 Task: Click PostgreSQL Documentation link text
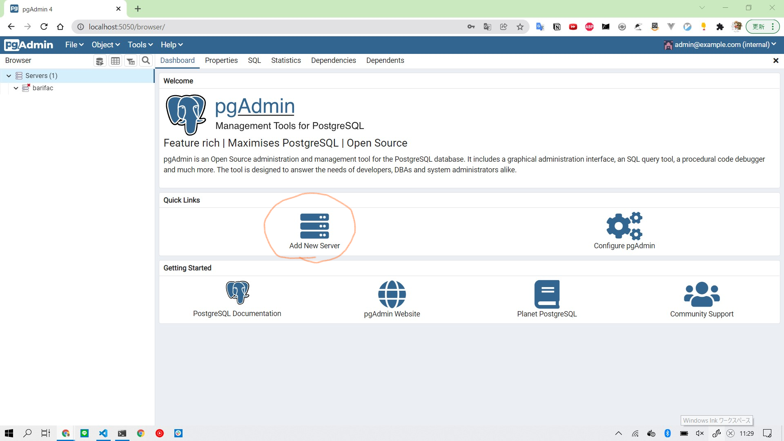237,314
